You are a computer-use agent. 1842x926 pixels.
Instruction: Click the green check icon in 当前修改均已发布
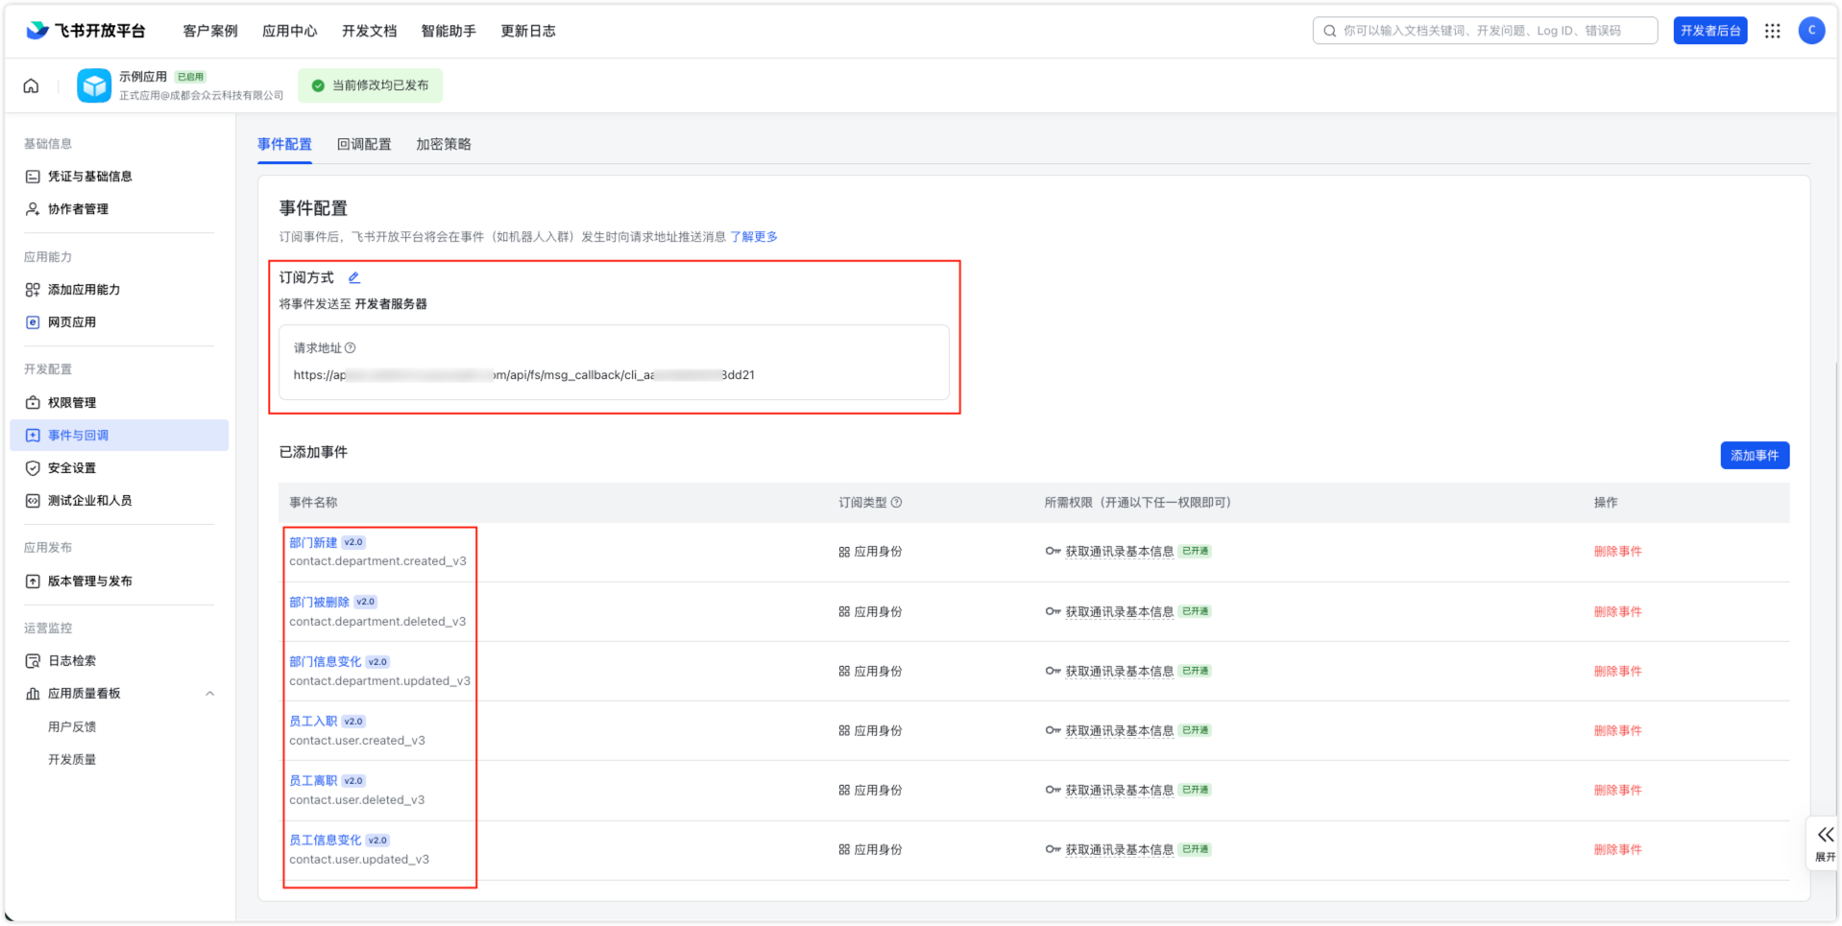318,86
